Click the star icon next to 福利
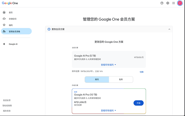 (4, 25)
